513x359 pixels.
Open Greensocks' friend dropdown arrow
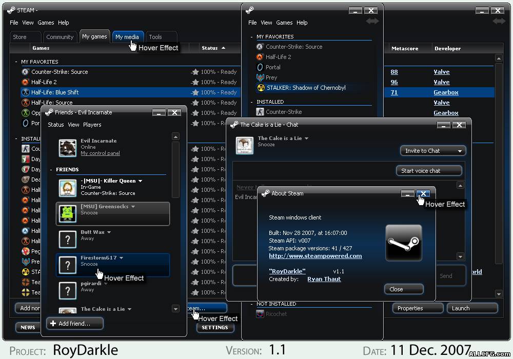pyautogui.click(x=133, y=207)
